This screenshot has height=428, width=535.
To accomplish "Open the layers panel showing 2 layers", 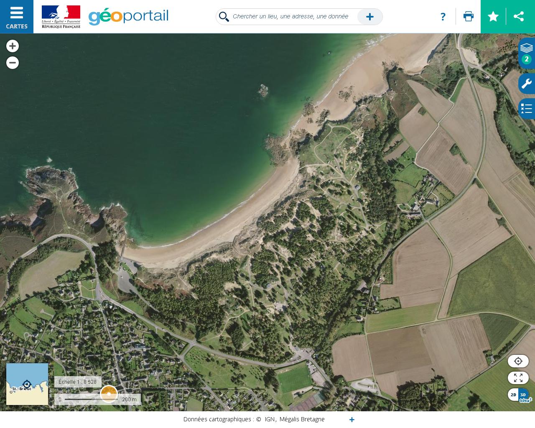I will coord(526,53).
